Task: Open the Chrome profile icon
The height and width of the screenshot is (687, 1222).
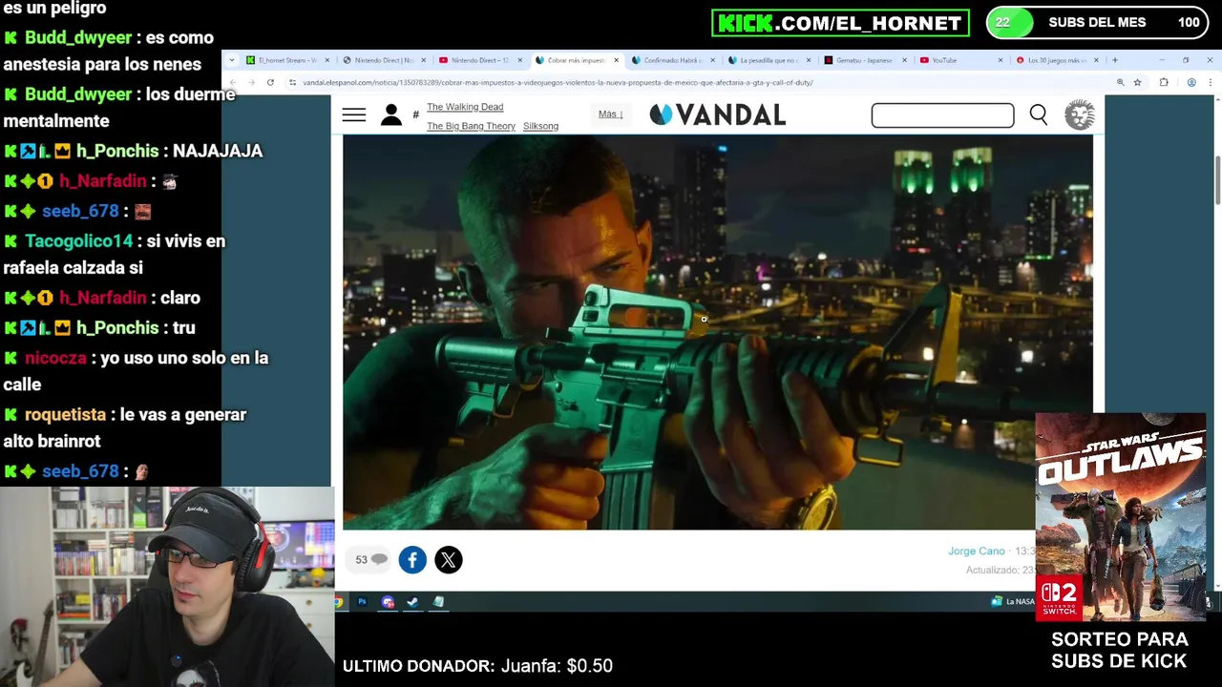Action: [1191, 82]
